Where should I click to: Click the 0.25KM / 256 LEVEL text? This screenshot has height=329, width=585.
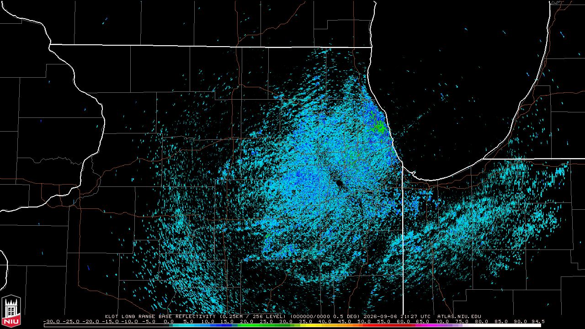(x=253, y=316)
